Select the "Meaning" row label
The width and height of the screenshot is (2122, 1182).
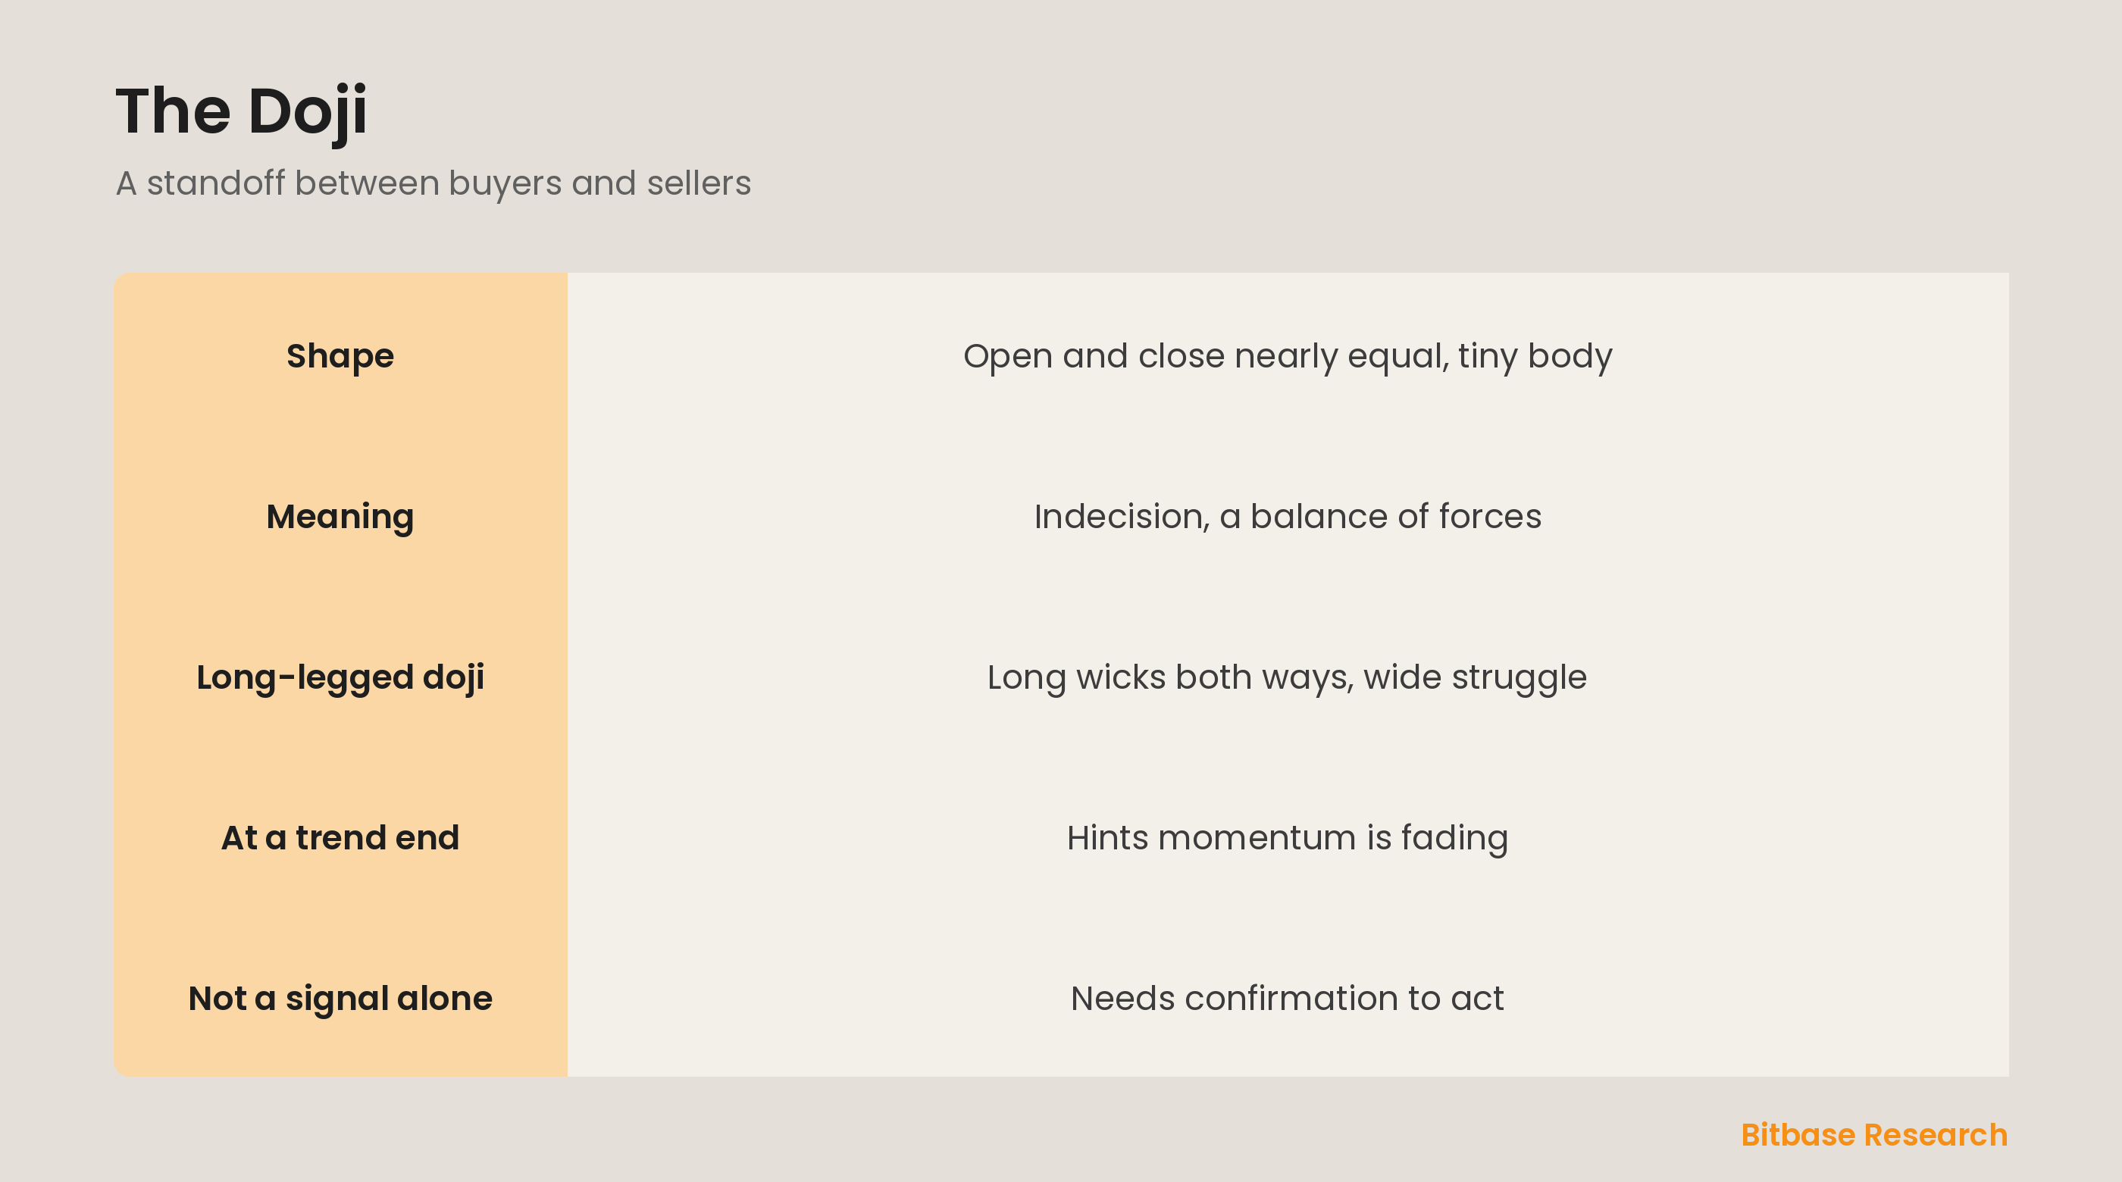pos(340,517)
